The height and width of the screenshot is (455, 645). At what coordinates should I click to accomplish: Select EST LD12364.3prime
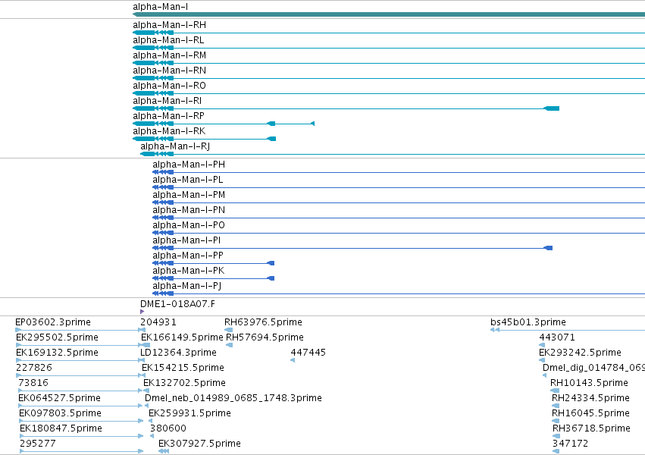click(x=179, y=353)
